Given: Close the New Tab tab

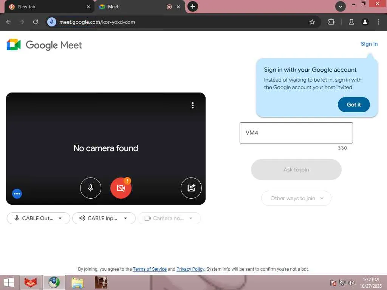Looking at the screenshot, I should coord(88,7).
